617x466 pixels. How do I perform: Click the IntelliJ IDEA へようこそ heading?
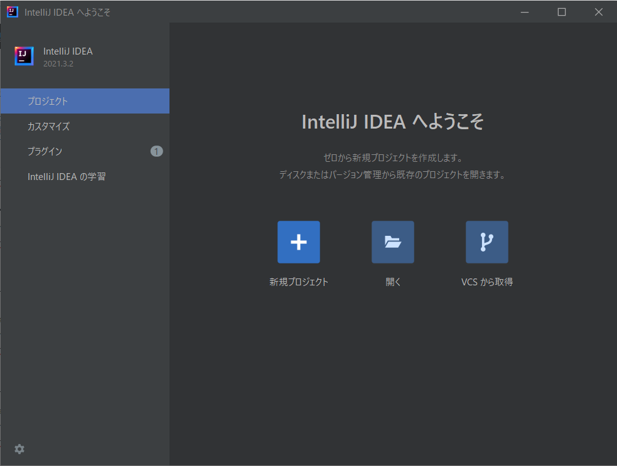click(x=393, y=122)
